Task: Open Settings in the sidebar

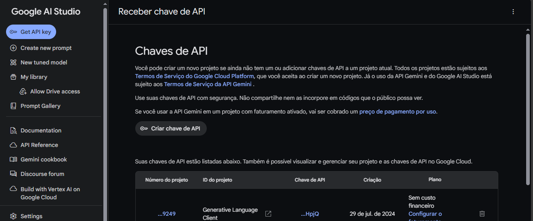Action: point(31,216)
